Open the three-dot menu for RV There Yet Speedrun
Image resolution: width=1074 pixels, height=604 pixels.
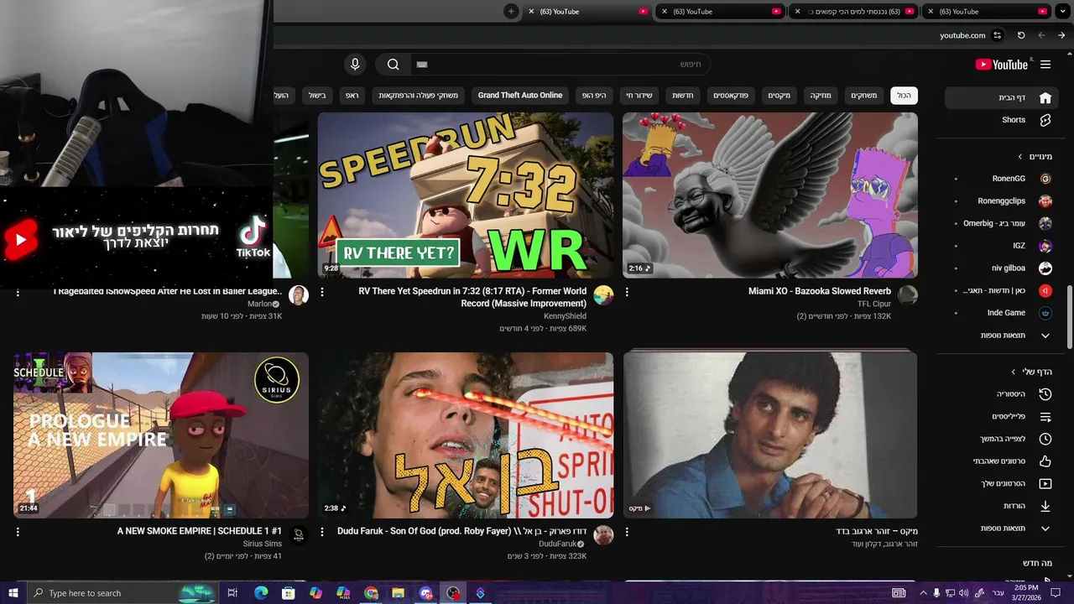tap(322, 292)
